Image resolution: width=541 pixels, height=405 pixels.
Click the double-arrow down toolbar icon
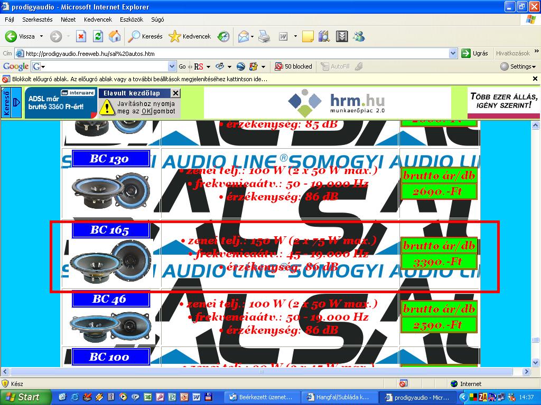click(342, 36)
